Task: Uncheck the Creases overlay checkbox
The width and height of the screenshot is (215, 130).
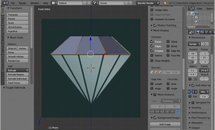Action: click(152, 51)
